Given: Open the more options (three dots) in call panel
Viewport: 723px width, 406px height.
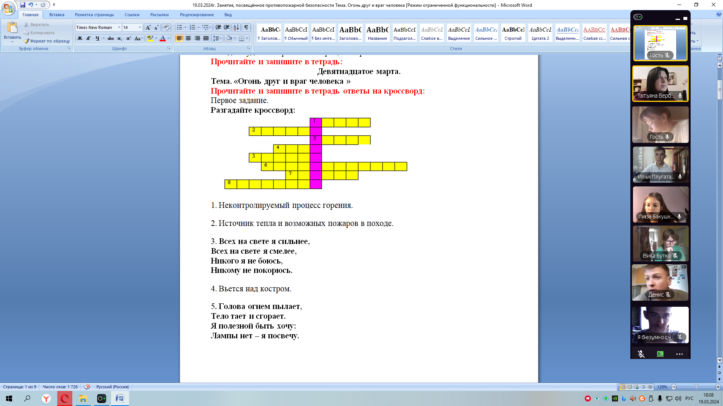Looking at the screenshot, I should [x=679, y=354].
